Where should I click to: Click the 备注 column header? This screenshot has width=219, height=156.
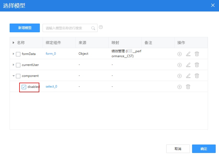158,43
